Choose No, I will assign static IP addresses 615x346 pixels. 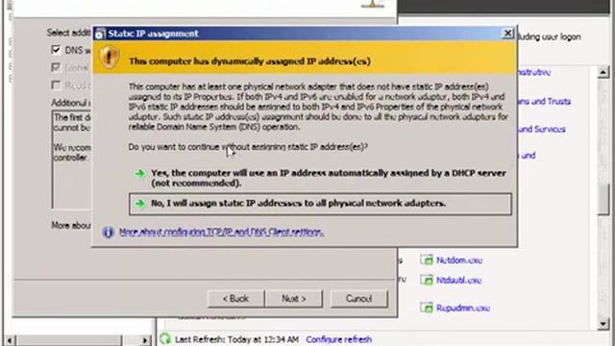(x=320, y=204)
